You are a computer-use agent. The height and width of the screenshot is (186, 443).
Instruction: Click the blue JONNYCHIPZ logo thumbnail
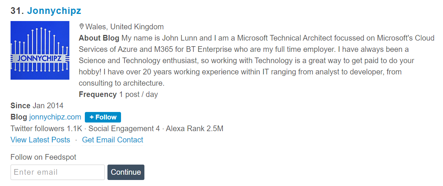coord(40,50)
